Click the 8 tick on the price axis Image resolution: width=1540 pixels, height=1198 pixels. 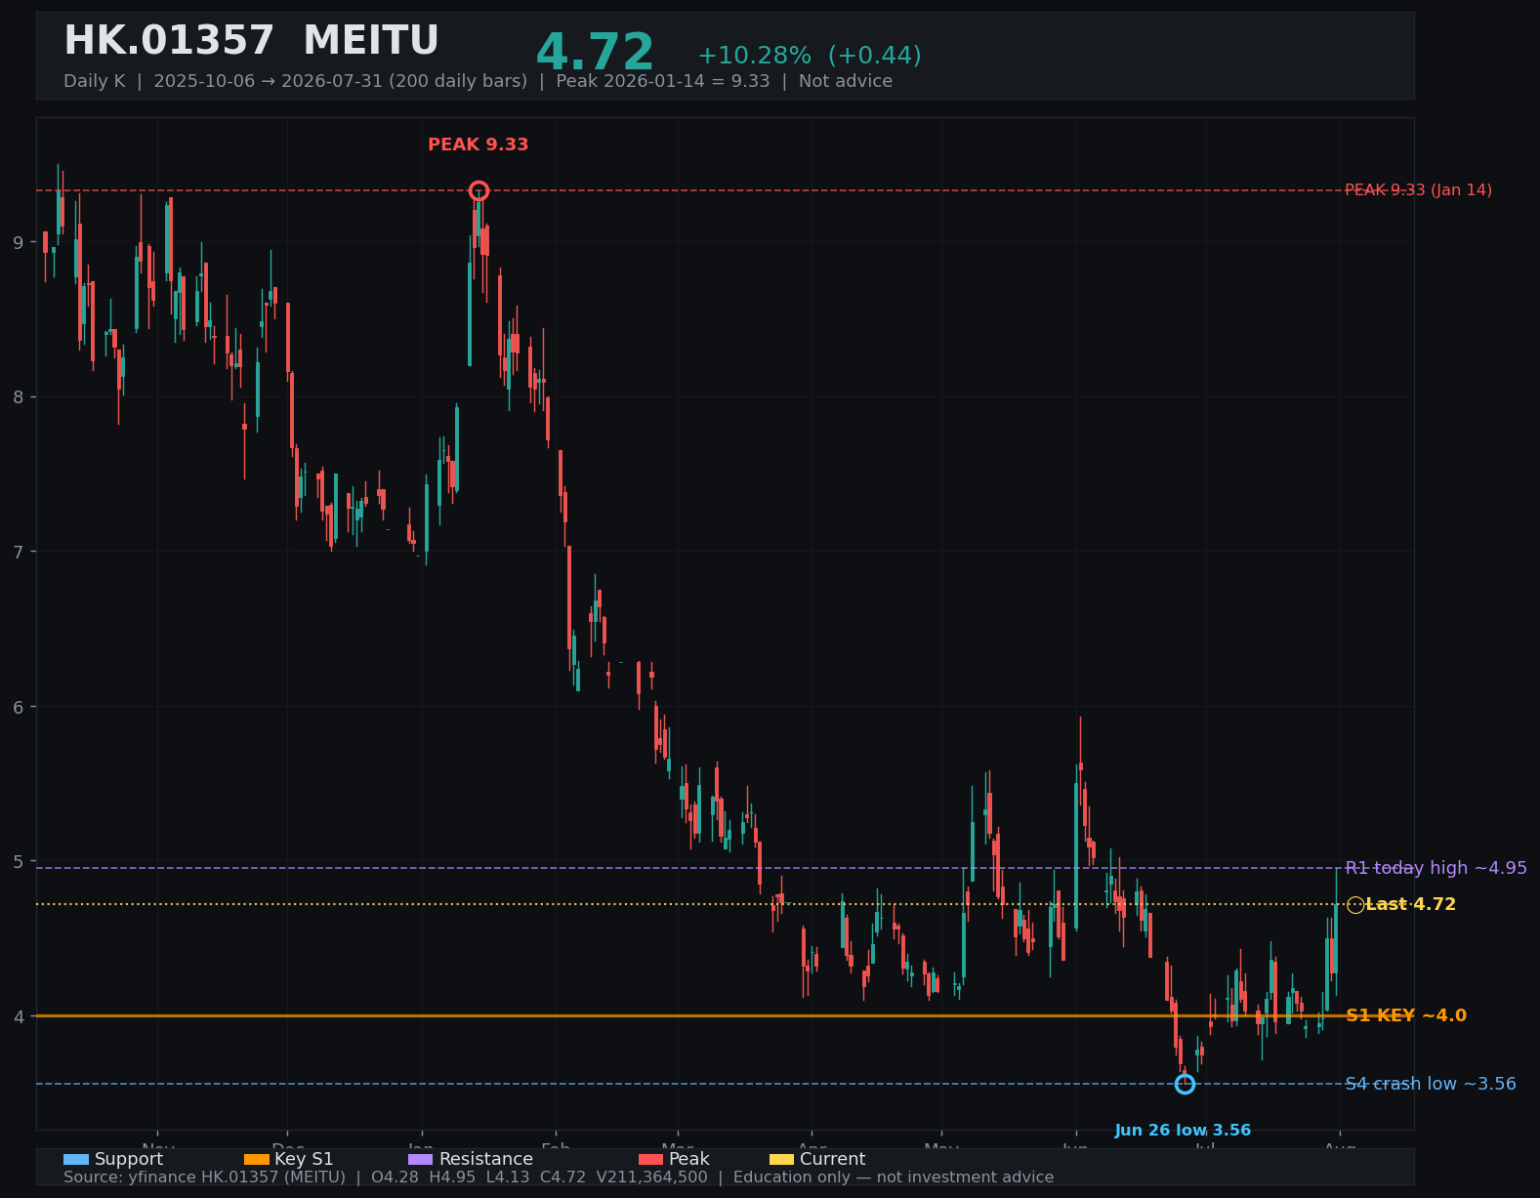click(20, 396)
